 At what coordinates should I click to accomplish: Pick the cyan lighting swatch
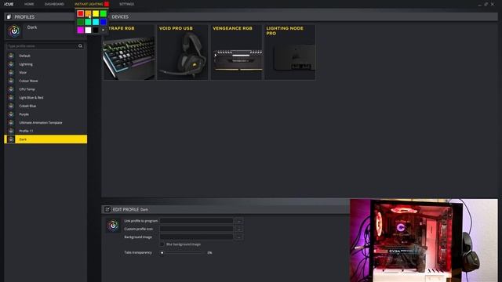[x=96, y=22]
